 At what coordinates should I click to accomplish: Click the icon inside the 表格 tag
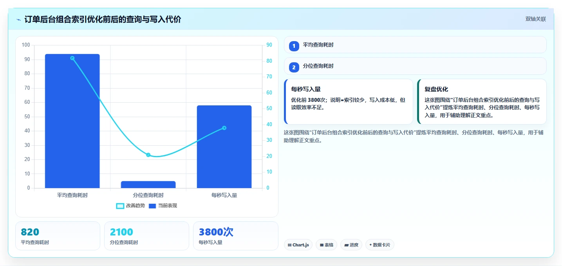(x=322, y=245)
